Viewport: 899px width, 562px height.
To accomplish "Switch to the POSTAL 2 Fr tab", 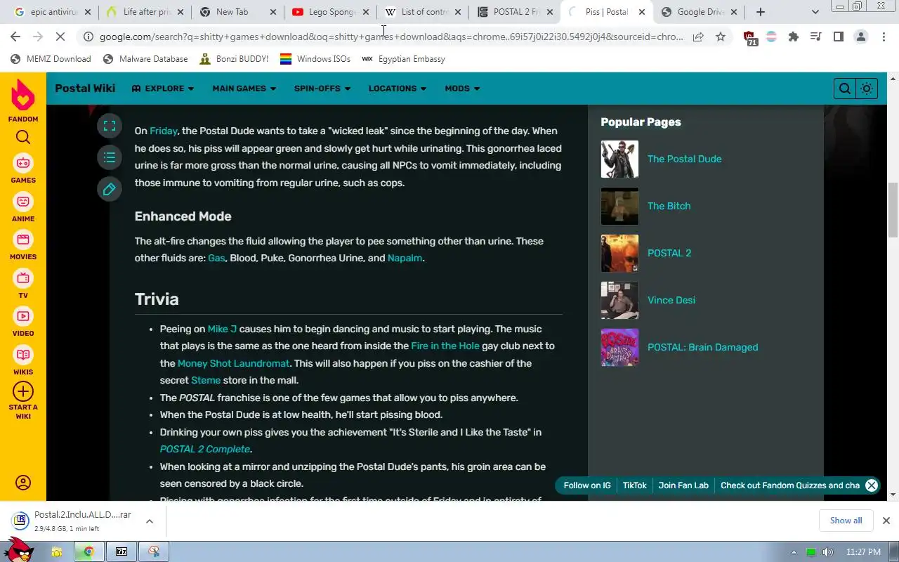I will [516, 12].
